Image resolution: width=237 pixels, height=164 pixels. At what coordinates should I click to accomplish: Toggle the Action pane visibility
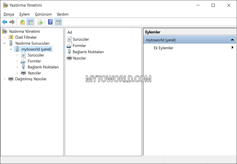(58, 22)
